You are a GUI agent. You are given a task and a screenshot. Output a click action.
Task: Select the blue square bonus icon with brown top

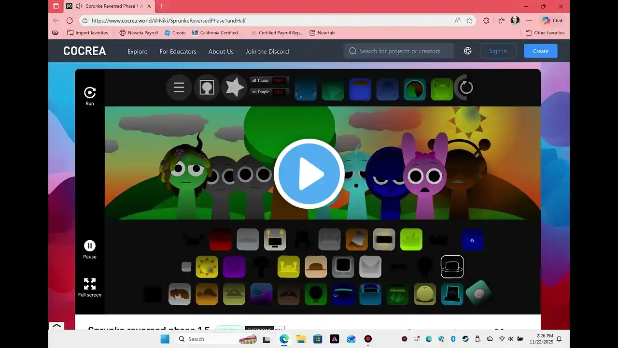click(360, 89)
